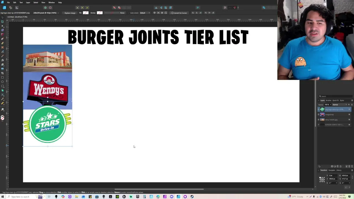
Task: Open Steam from the Windows taskbar
Action: pyautogui.click(x=192, y=197)
